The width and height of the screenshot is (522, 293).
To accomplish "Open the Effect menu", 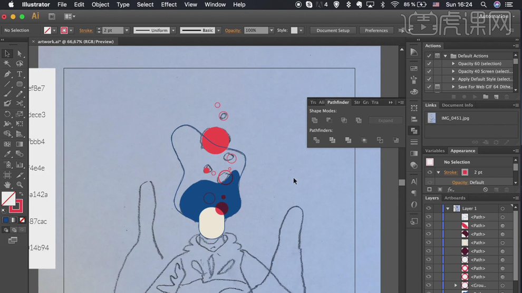I will point(169,5).
